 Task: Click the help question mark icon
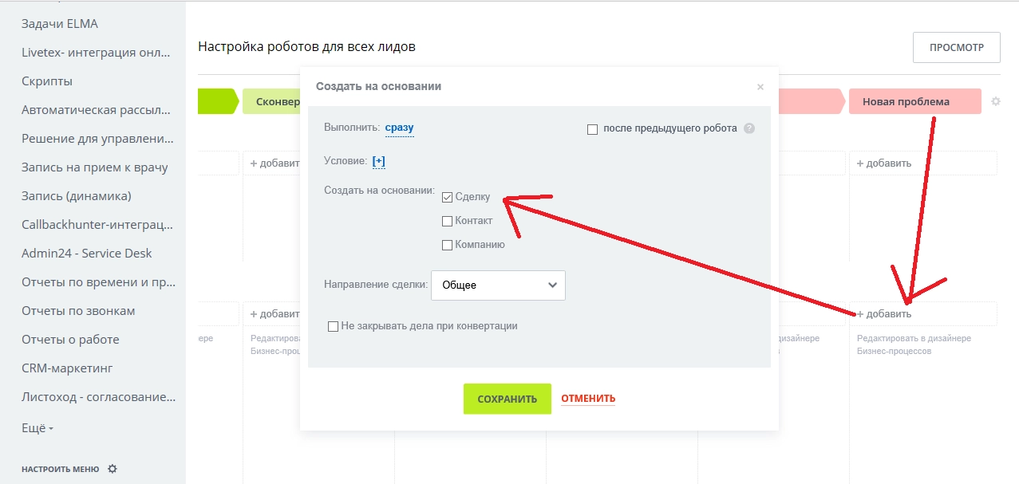pos(749,128)
